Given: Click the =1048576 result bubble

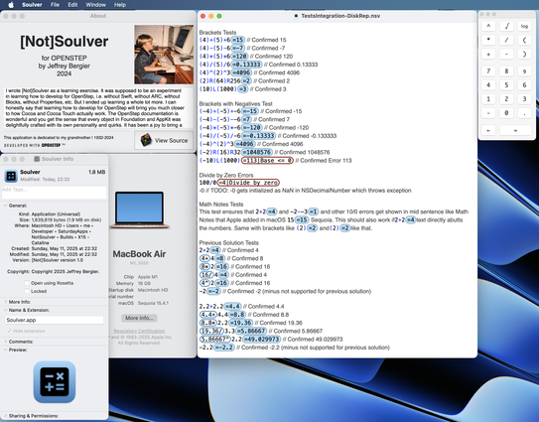Looking at the screenshot, I should [257, 152].
